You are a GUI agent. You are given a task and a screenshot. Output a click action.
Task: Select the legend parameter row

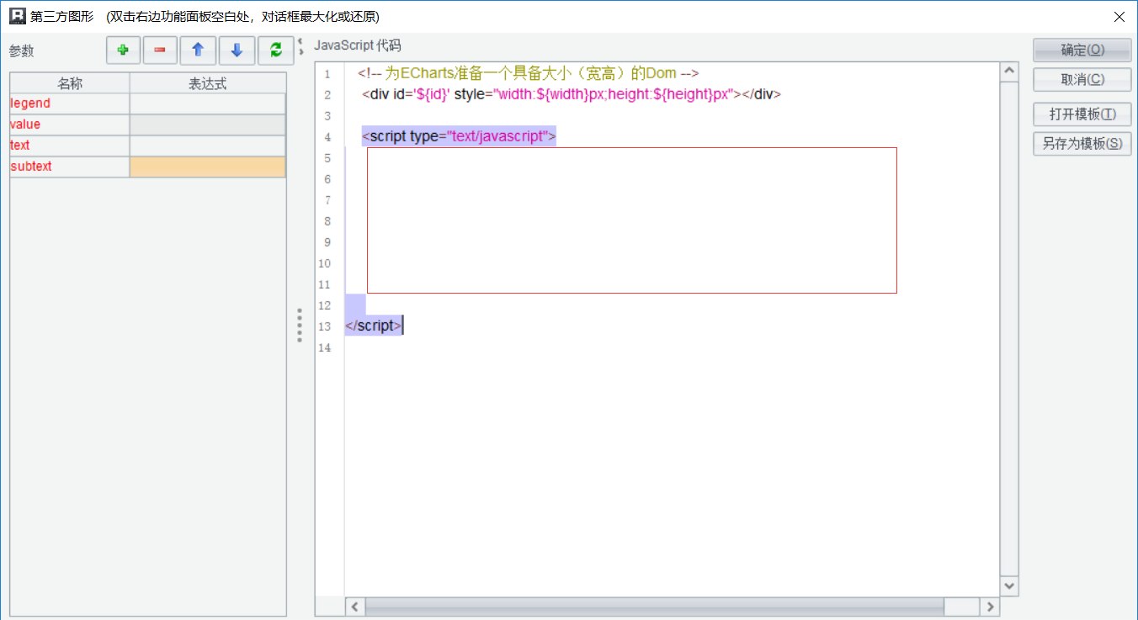(70, 103)
